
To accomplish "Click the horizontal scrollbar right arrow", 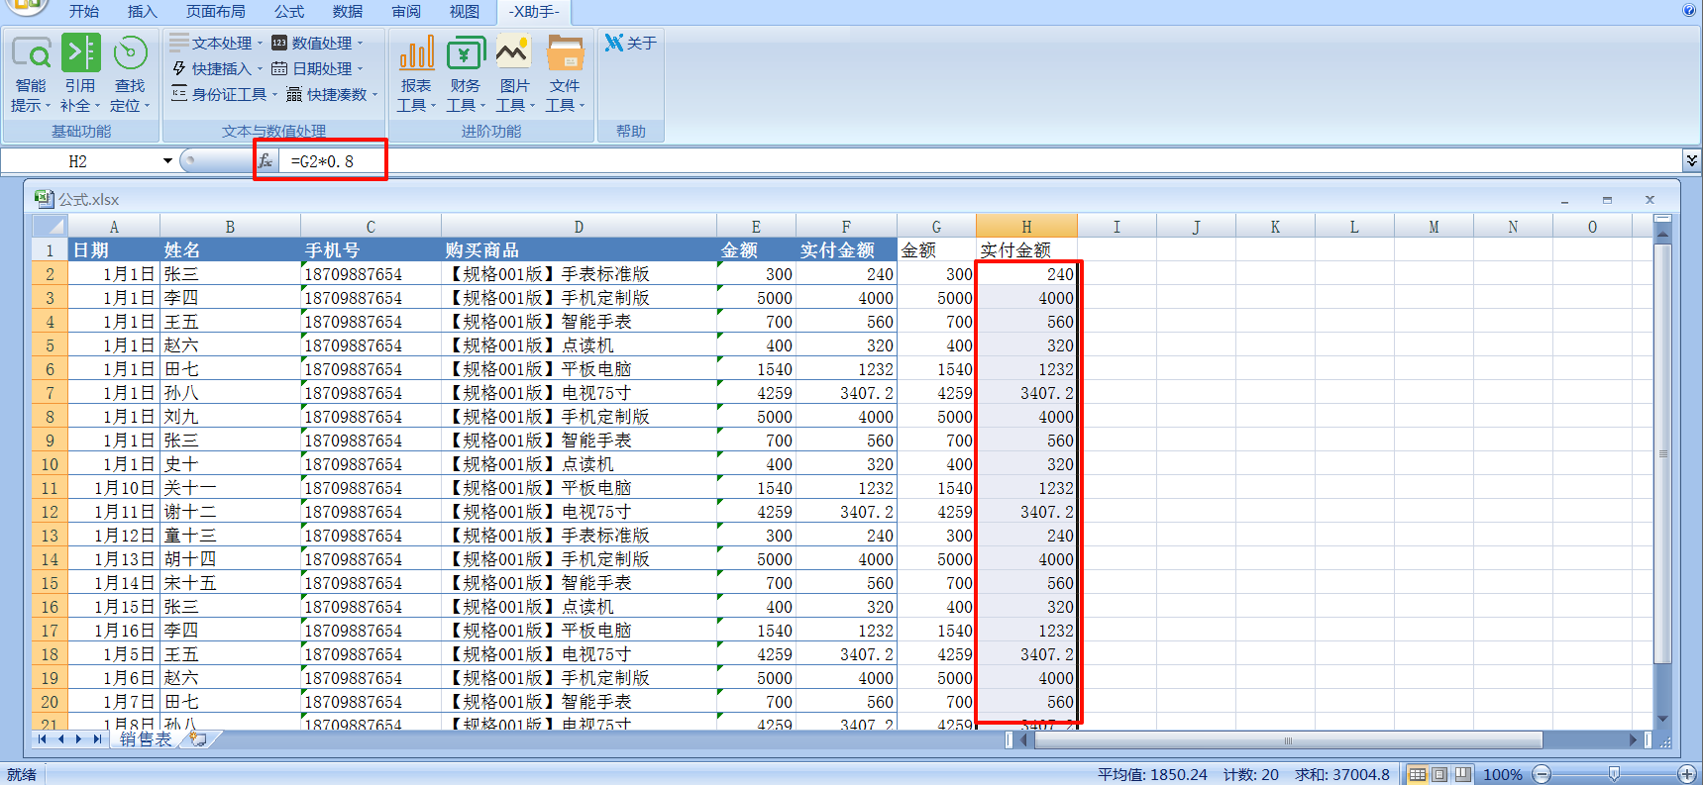I will (x=1634, y=739).
